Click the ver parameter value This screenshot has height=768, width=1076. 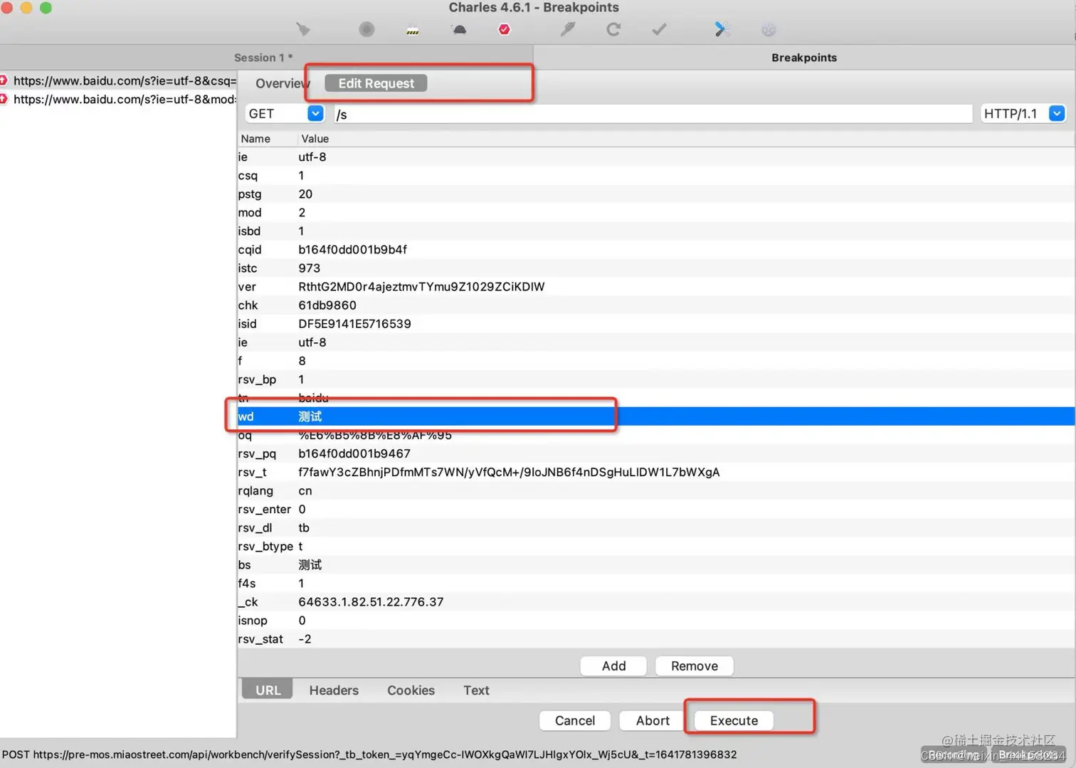click(x=421, y=287)
